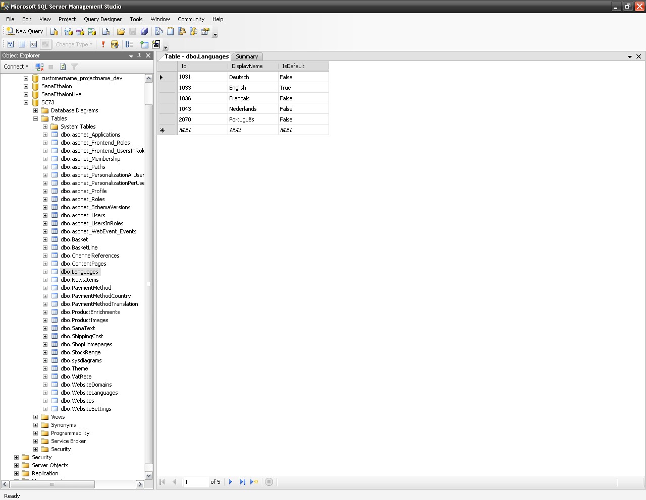The width and height of the screenshot is (646, 500).
Task: Close the dbo.Languages document tab
Action: tap(638, 56)
